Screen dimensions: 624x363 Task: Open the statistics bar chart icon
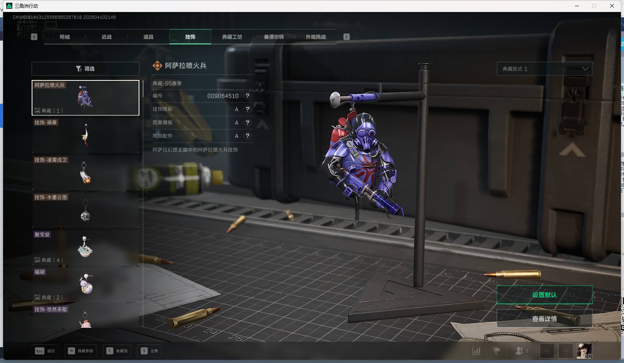(x=476, y=351)
